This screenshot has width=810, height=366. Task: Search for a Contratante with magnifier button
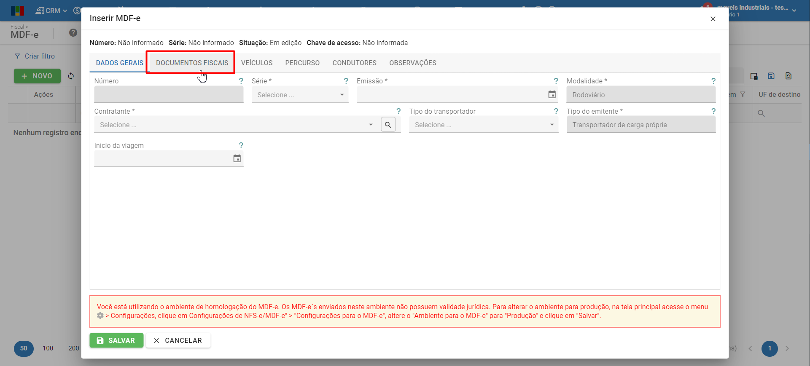[388, 125]
